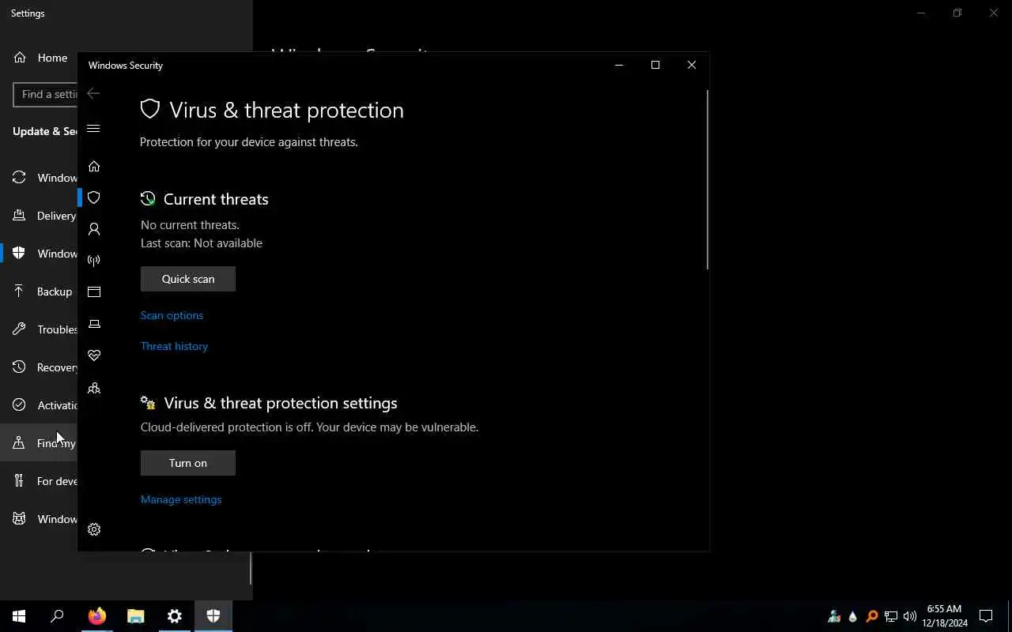1012x632 pixels.
Task: Select Windows Insider Program in Settings
Action: pyautogui.click(x=39, y=519)
